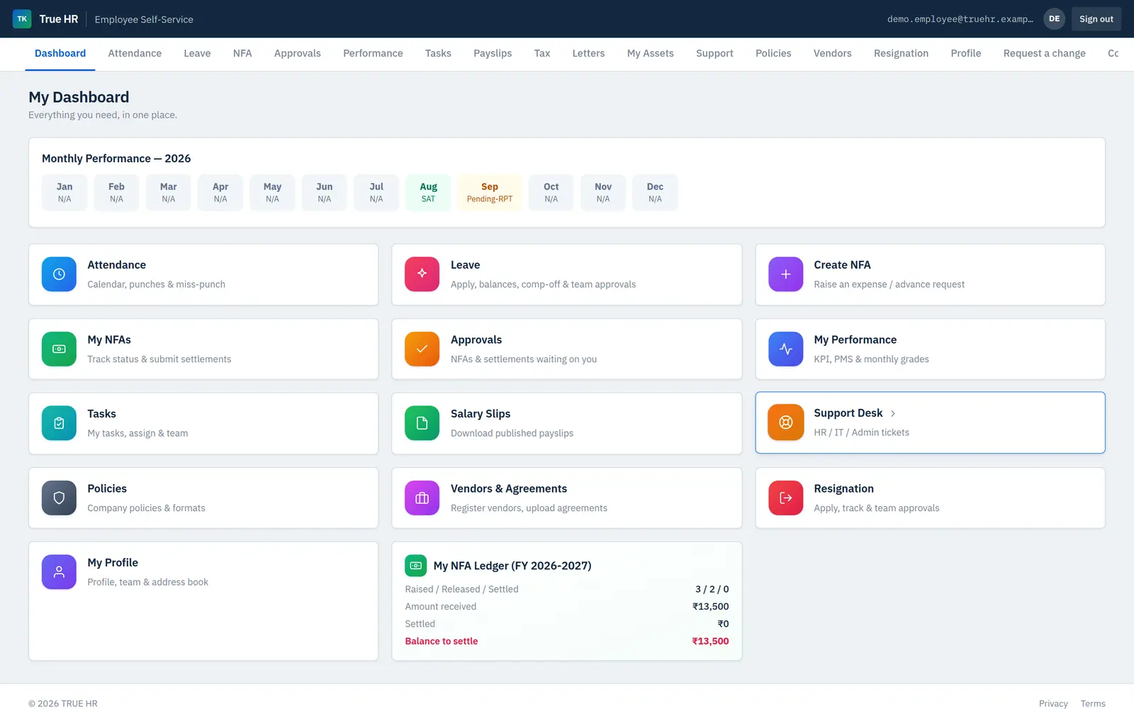Open the Performance navigation tab
The width and height of the screenshot is (1134, 709).
pos(373,54)
